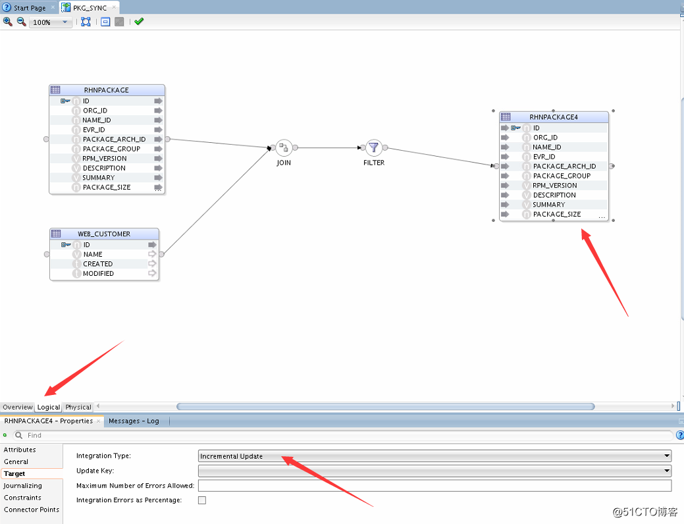The height and width of the screenshot is (524, 684).
Task: Click the blue perform layout toolbar icon
Action: (x=105, y=22)
